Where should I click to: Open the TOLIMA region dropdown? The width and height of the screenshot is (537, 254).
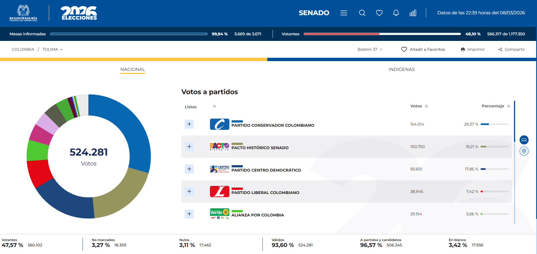52,49
